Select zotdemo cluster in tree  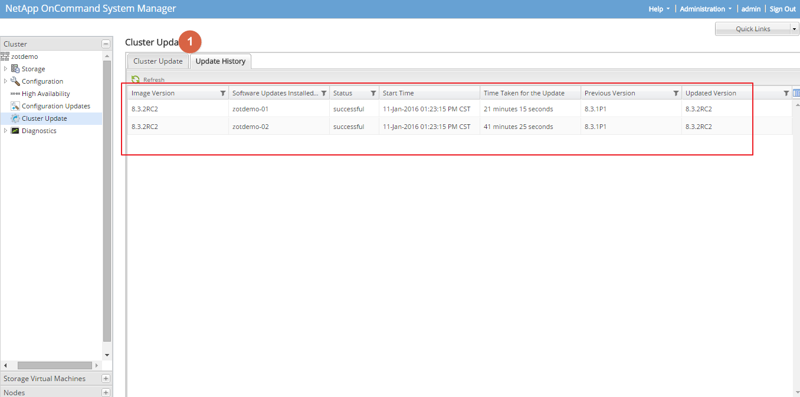(x=25, y=57)
